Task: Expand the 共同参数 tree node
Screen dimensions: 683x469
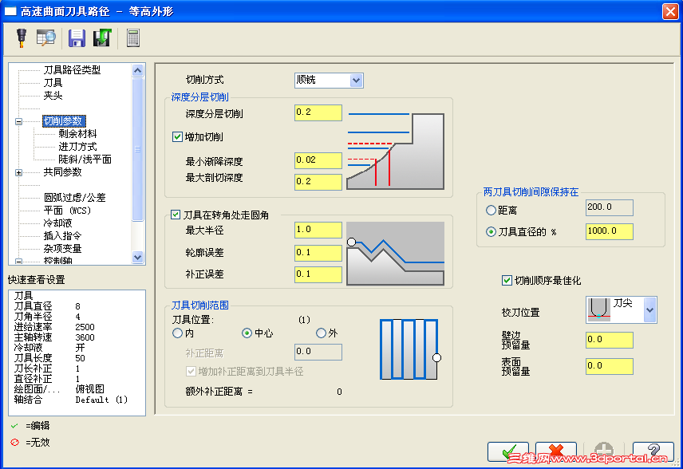Action: (x=18, y=173)
